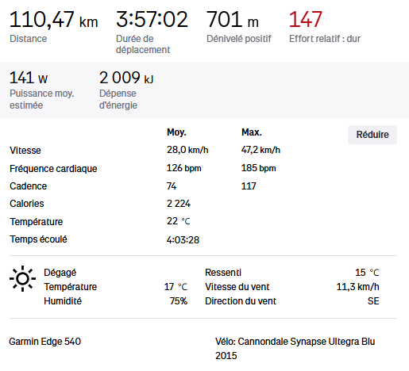Click the Cadence average value 74
Screen dimensions: 409x371
point(172,186)
